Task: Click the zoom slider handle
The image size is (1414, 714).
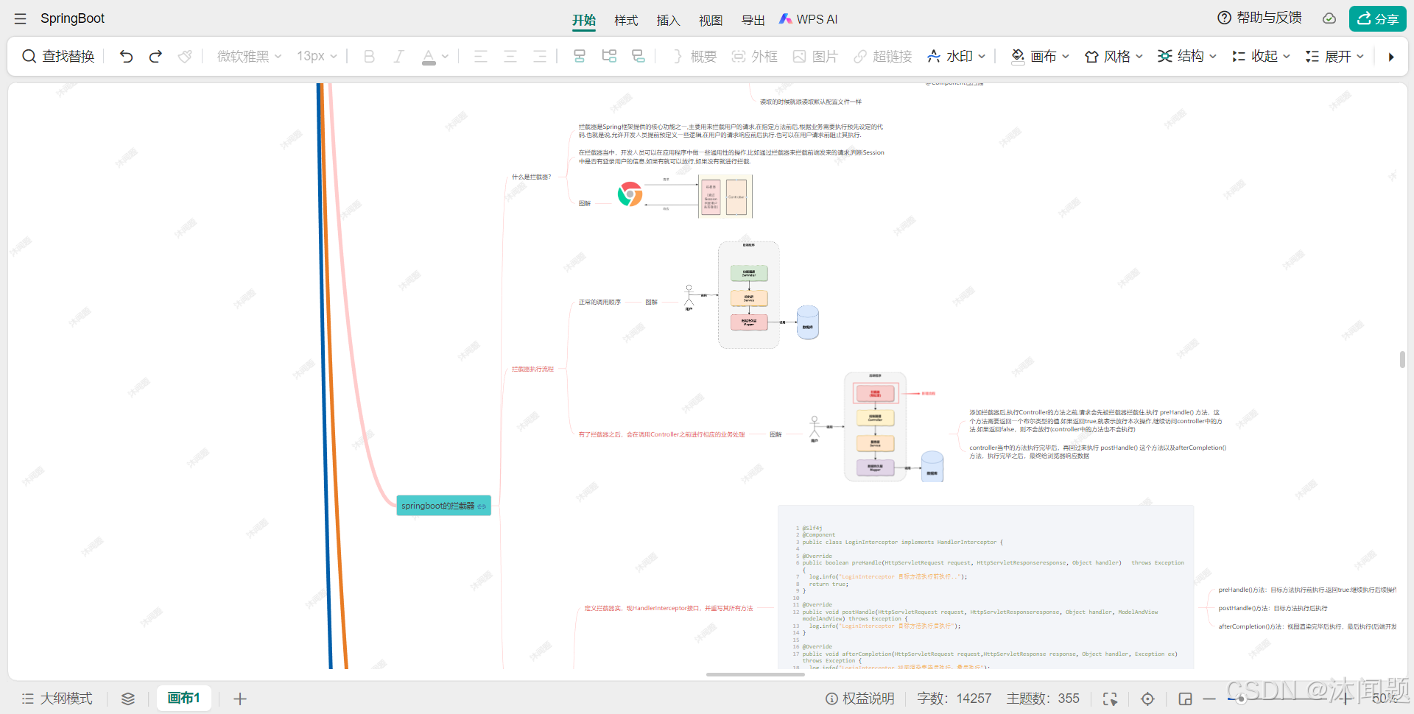Action: click(x=1242, y=699)
